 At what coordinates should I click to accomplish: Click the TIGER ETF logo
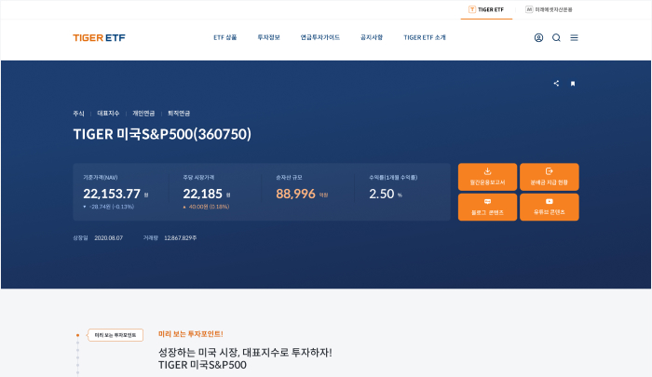point(99,38)
